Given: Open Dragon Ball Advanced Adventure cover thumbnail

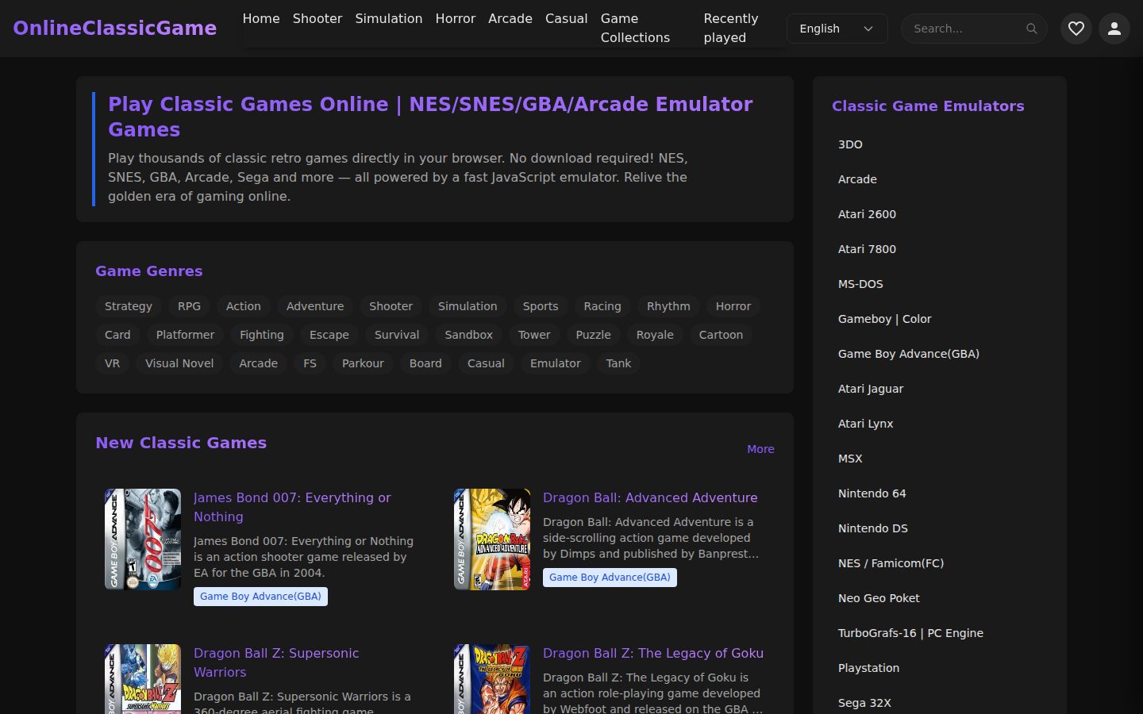Looking at the screenshot, I should (x=492, y=539).
